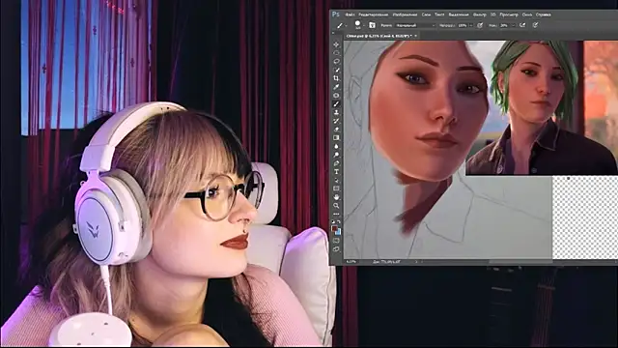Select the Rectangle shape tool
This screenshot has height=348, width=618.
(336, 188)
